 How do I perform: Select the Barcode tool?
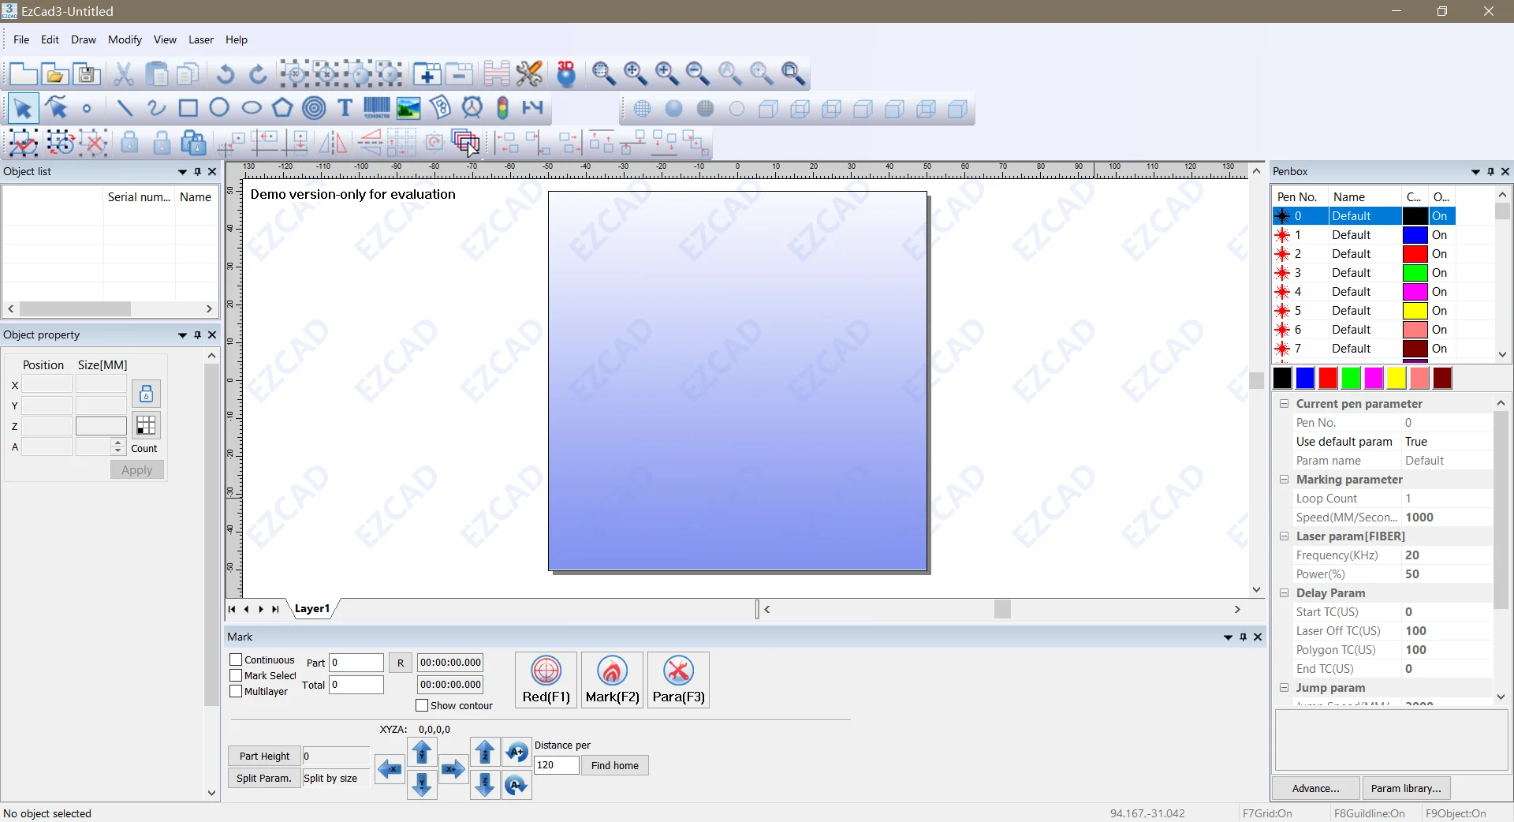pyautogui.click(x=376, y=108)
